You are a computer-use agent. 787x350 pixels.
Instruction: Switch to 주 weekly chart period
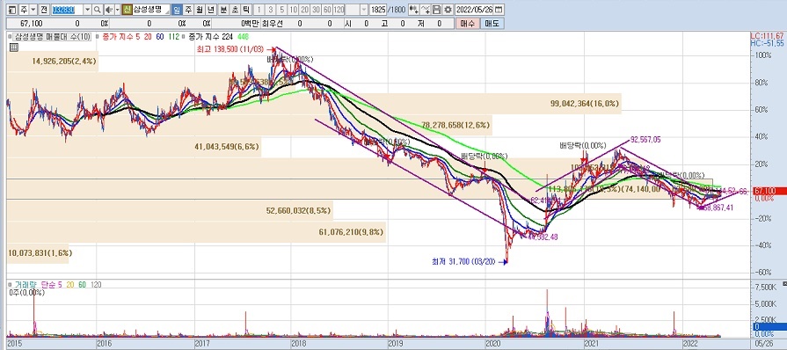pos(189,10)
